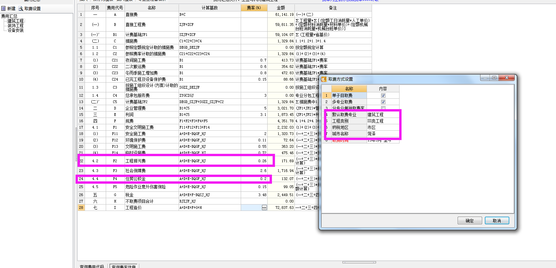The image size is (556, 268).
Task: Click the 内容 header in the dialog
Action: pyautogui.click(x=383, y=89)
